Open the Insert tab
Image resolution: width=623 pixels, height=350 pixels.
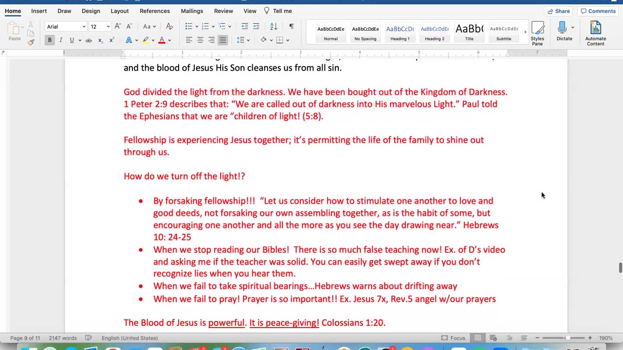[x=39, y=11]
